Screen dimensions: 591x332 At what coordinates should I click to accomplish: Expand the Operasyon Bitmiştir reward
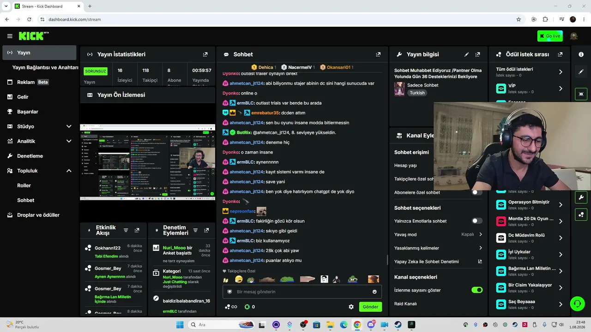click(561, 205)
